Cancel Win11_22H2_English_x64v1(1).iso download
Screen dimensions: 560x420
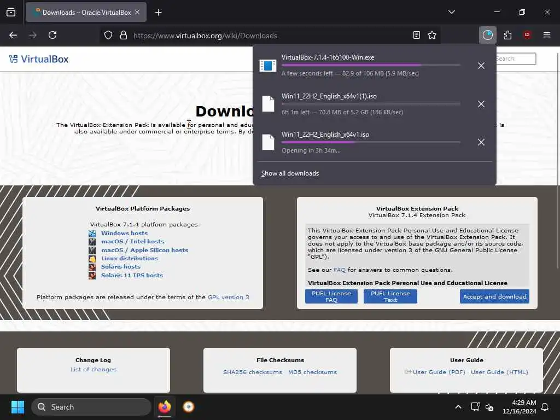click(x=481, y=104)
